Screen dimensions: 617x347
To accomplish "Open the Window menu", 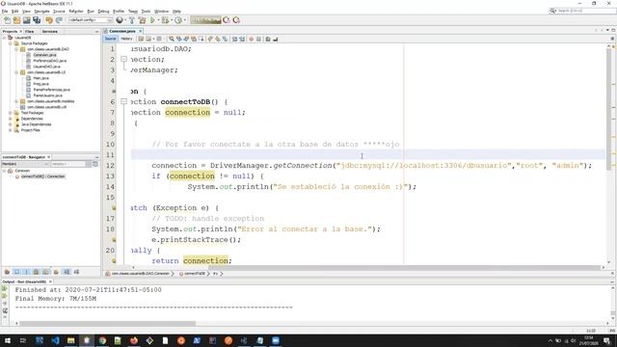I will coord(161,12).
